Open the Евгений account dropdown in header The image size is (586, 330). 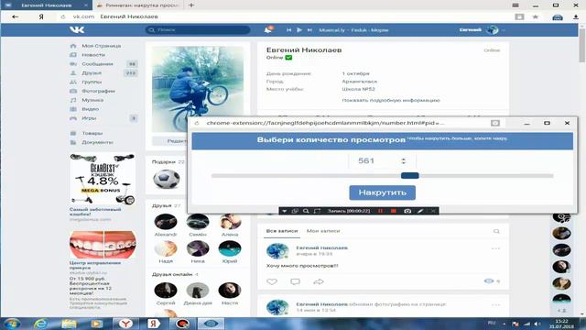pos(483,30)
